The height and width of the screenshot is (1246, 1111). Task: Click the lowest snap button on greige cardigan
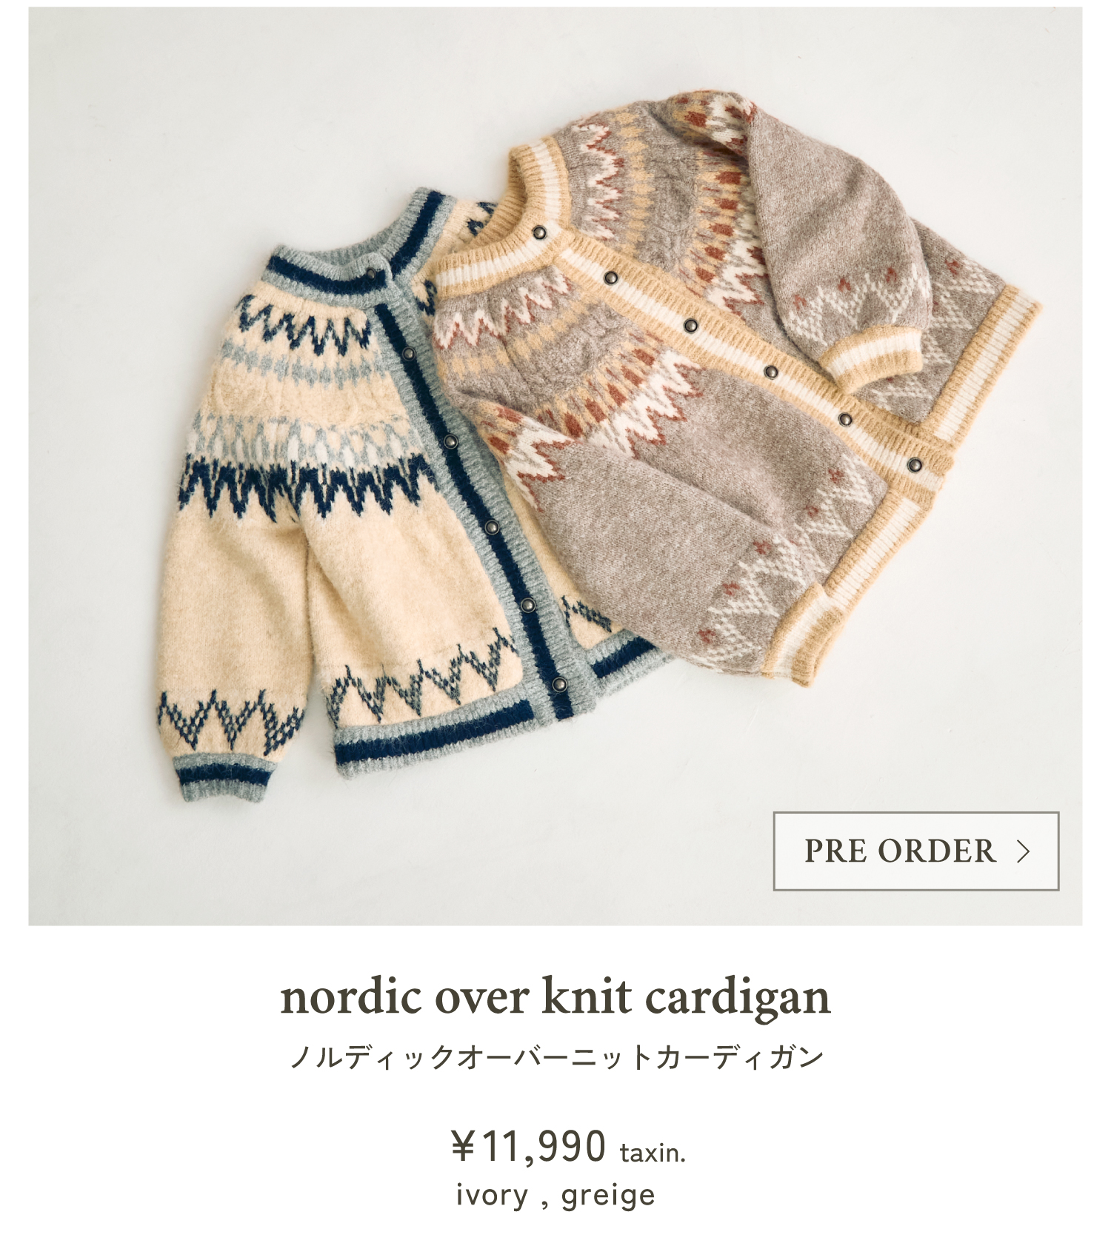916,465
